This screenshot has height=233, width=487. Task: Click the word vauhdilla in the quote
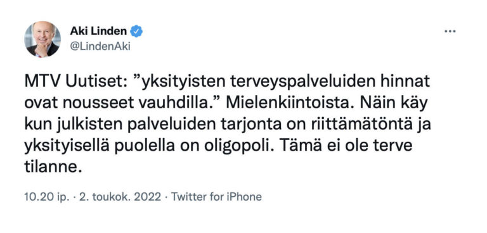point(174,103)
